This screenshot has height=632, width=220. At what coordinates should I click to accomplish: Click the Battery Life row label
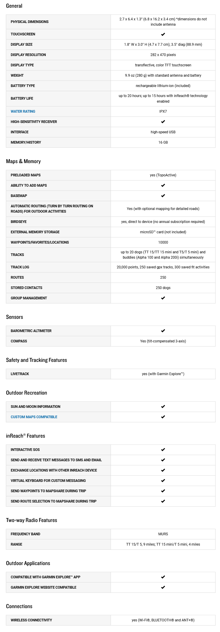click(22, 99)
